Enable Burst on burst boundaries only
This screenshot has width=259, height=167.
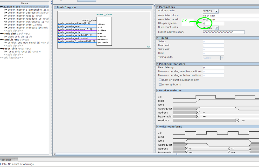pos(160,80)
